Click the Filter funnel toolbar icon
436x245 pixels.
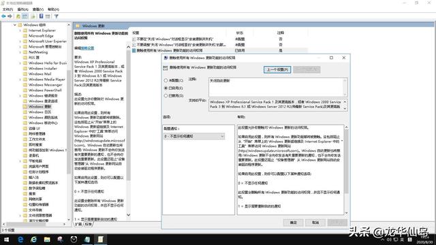(x=56, y=16)
